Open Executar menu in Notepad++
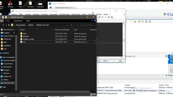173x97 pixels. [x=91, y=14]
